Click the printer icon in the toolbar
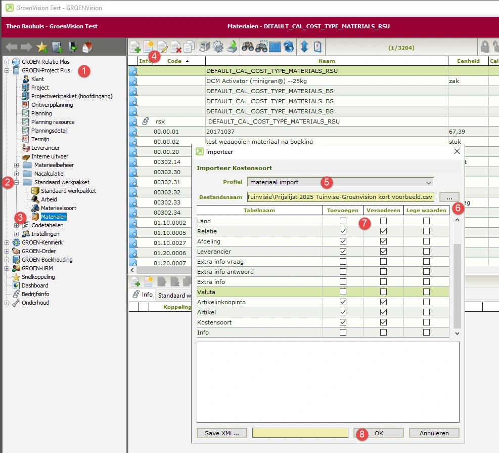Screen dimensions: 499x453 coord(204,47)
